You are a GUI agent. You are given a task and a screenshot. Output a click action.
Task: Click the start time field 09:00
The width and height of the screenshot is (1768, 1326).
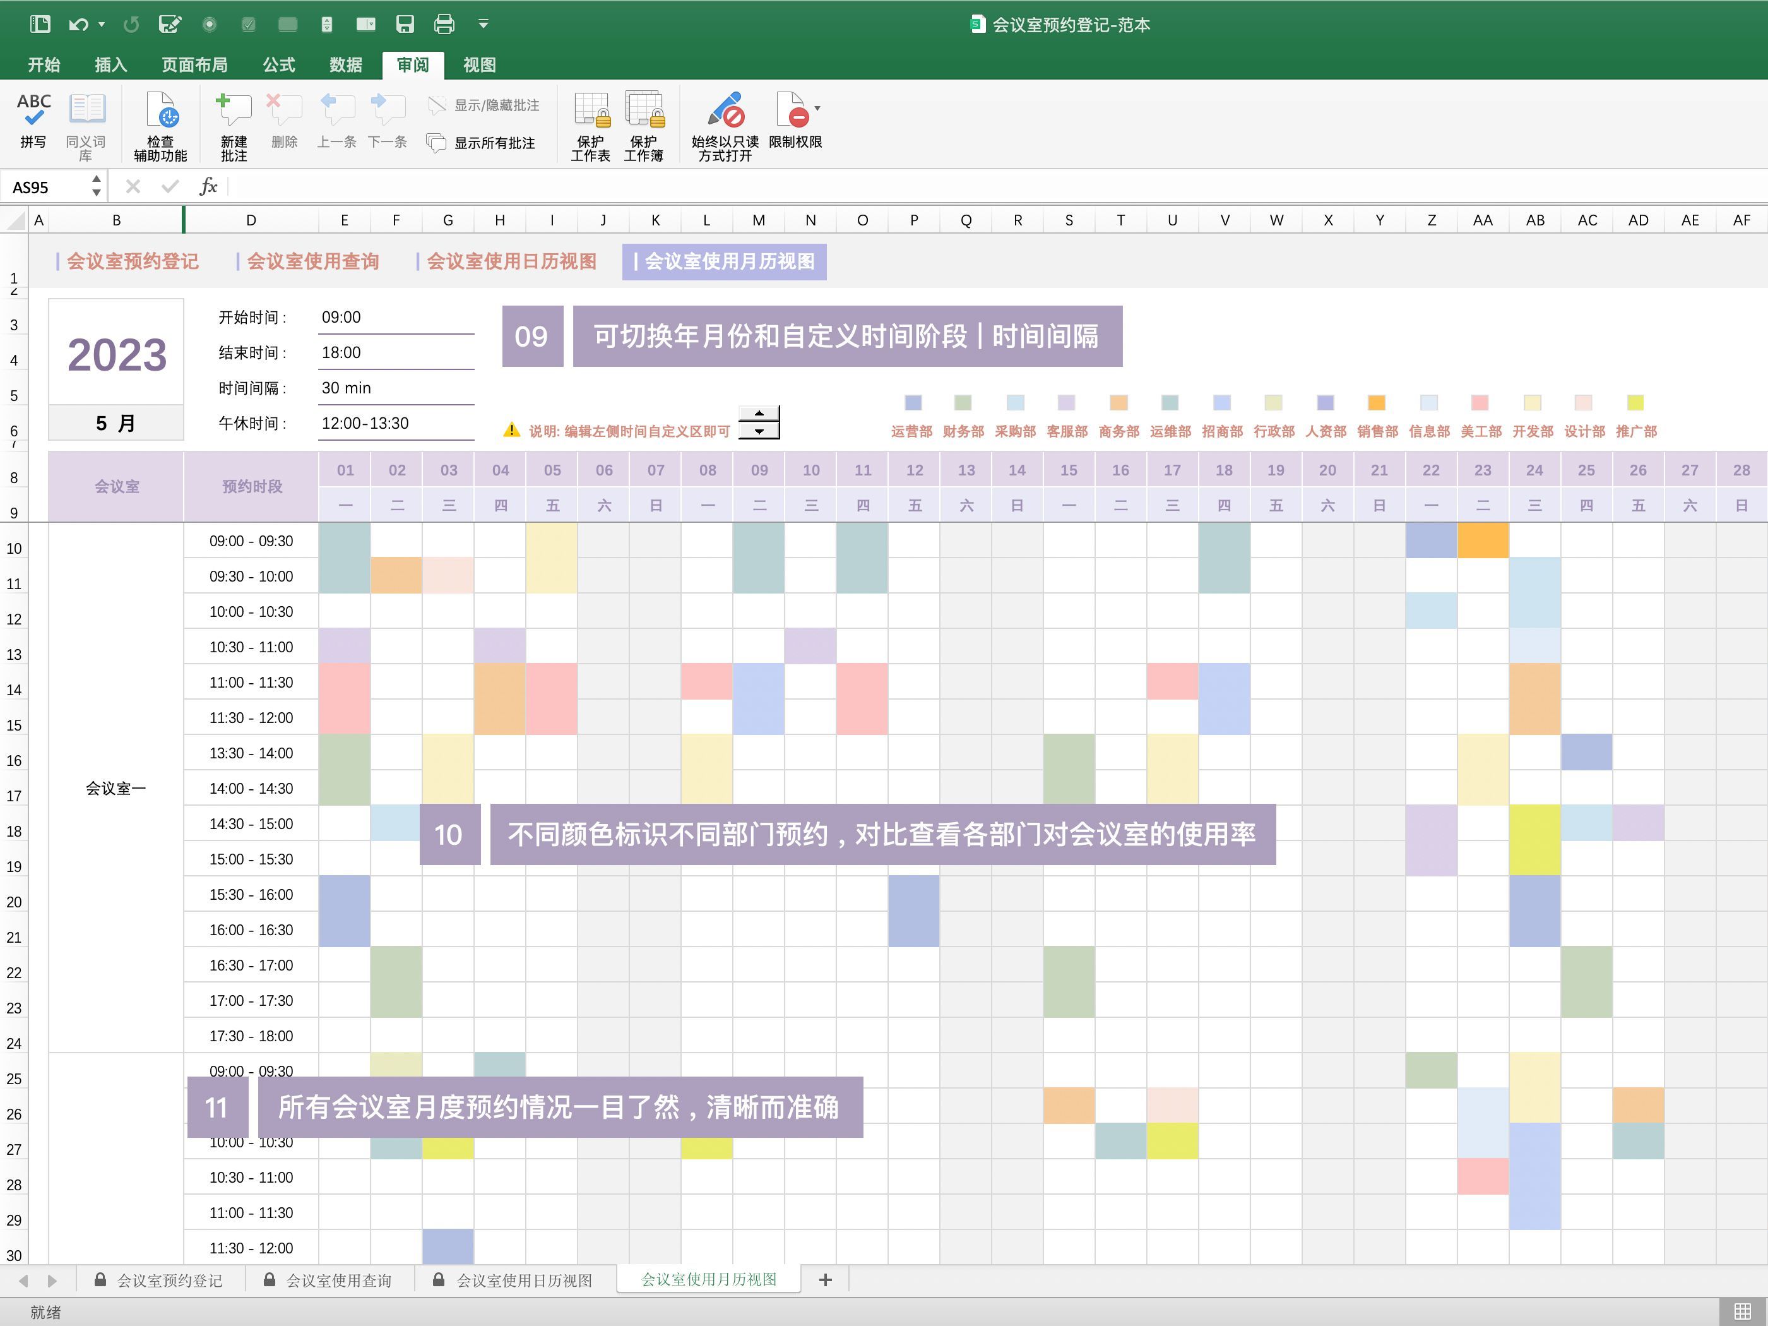(x=396, y=318)
